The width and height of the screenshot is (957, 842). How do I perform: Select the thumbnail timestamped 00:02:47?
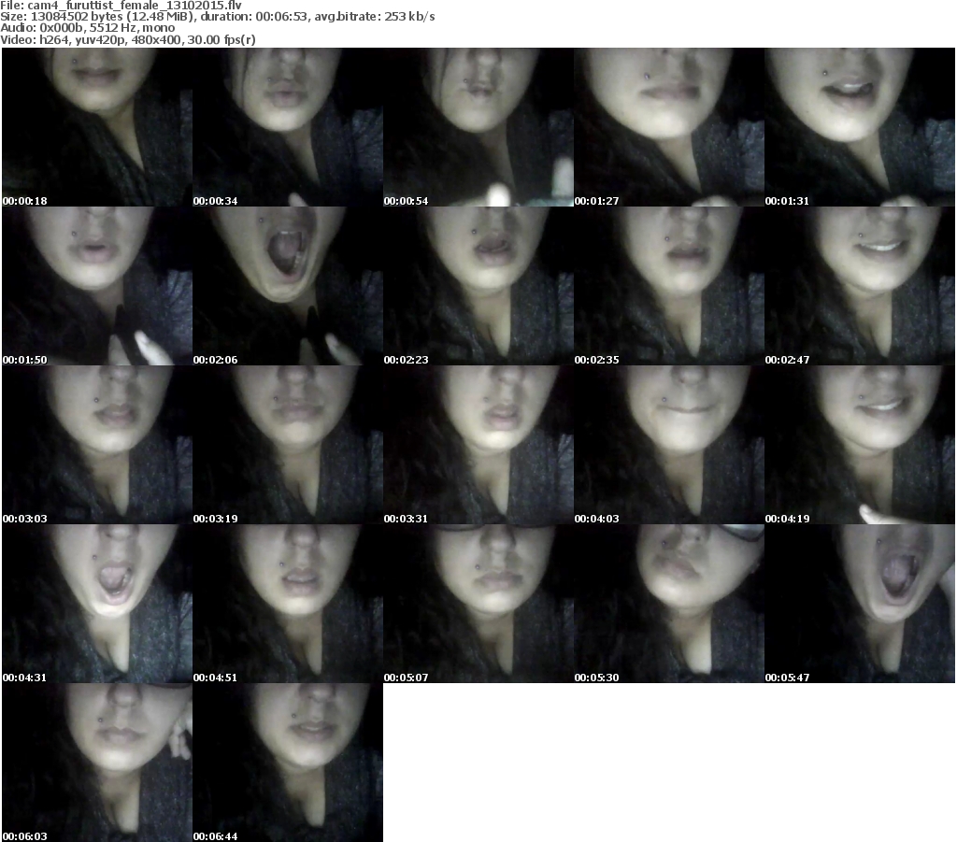860,286
